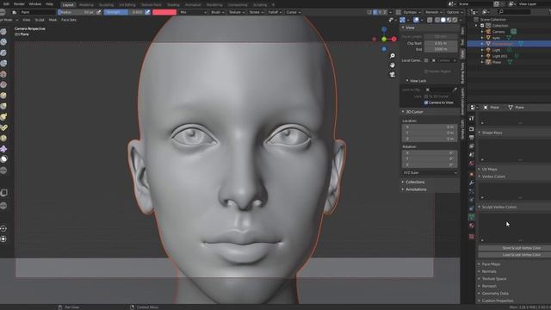This screenshot has width=551, height=310.
Task: Expand the Face Maps section
Action: [491, 264]
